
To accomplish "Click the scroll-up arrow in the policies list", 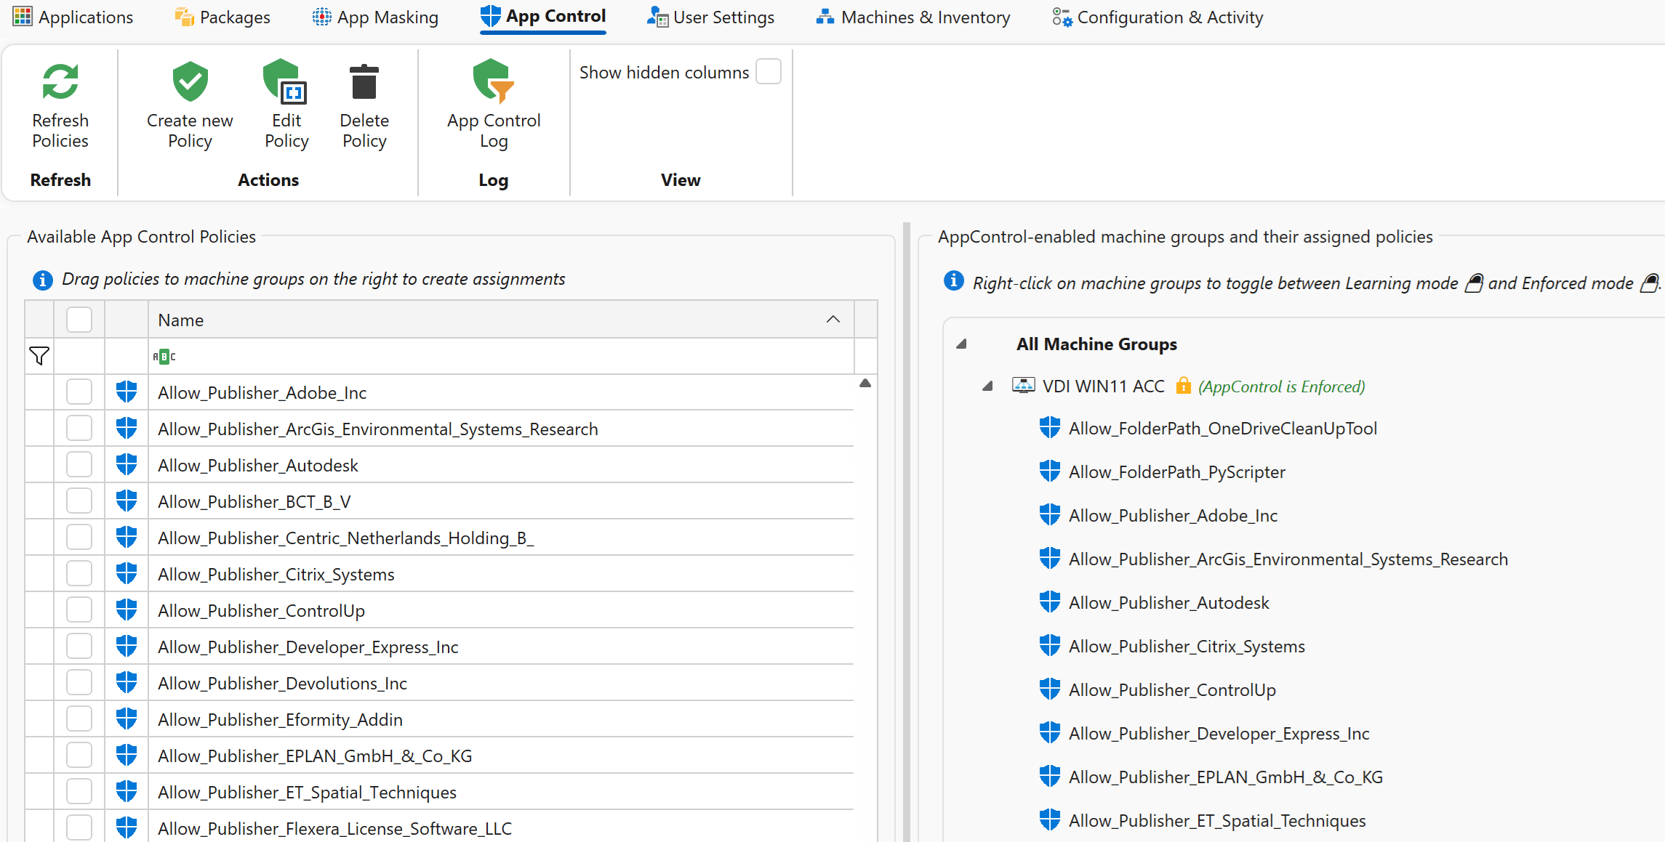I will tap(865, 383).
